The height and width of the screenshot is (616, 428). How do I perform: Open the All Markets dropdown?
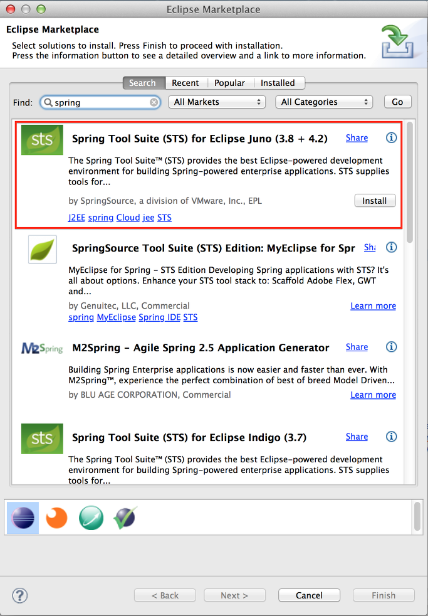217,102
